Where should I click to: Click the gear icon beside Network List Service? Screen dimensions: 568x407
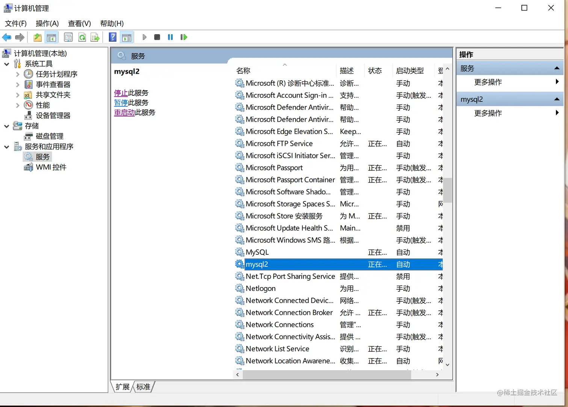point(240,349)
